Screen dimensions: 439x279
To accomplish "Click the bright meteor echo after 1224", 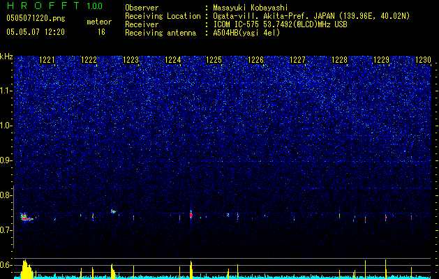I will (191, 216).
